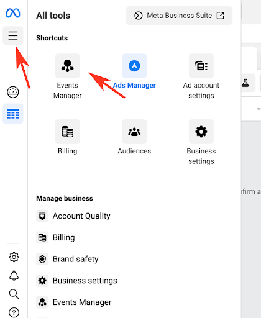This screenshot has height=318, width=261.
Task: Open the dropdown arrow behind the panel
Action: click(259, 109)
